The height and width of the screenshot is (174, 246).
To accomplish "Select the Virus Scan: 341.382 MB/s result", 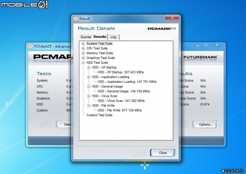I will 121,101.
